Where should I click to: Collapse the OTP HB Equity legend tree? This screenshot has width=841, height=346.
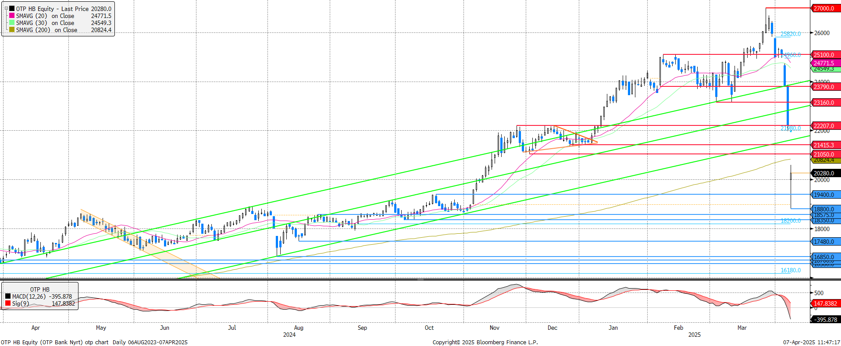coord(6,8)
